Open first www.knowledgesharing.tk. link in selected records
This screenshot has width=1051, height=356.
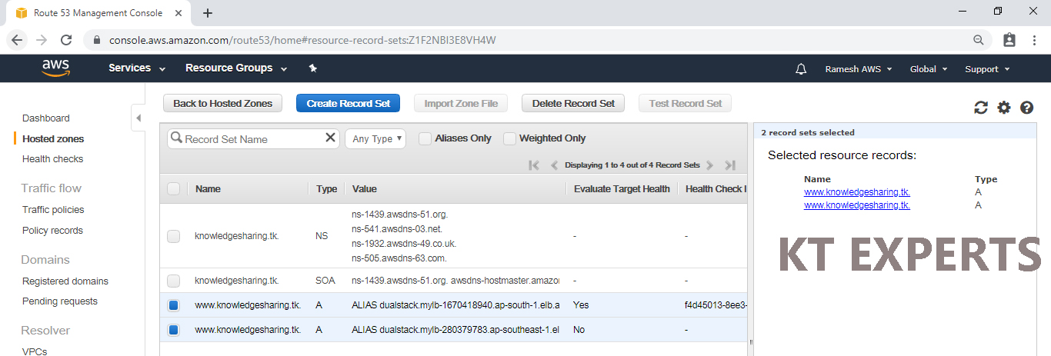[857, 192]
